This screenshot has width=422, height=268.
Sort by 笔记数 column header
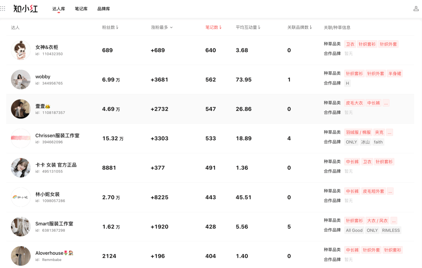[x=213, y=27]
